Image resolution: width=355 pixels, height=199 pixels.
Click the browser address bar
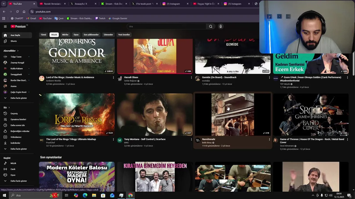[144, 12]
